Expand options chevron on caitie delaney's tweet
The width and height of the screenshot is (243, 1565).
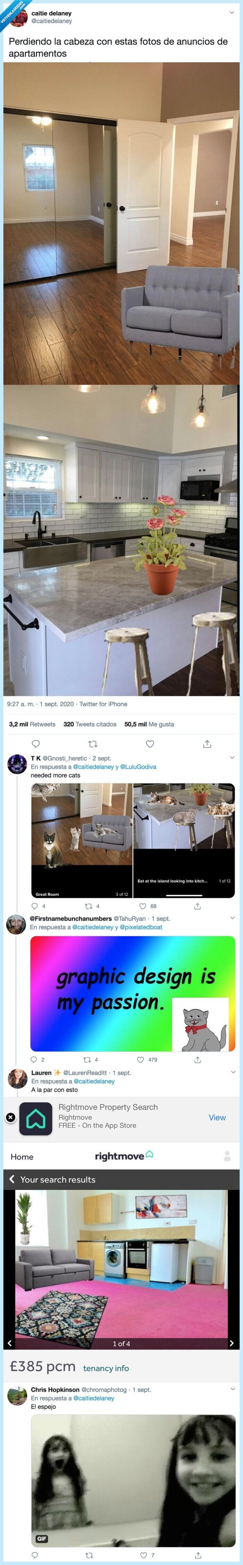click(x=232, y=12)
